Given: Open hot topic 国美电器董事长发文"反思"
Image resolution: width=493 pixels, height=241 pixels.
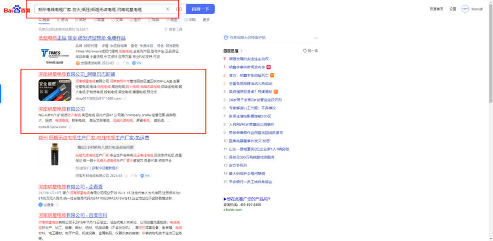Looking at the screenshot, I should click(250, 141).
